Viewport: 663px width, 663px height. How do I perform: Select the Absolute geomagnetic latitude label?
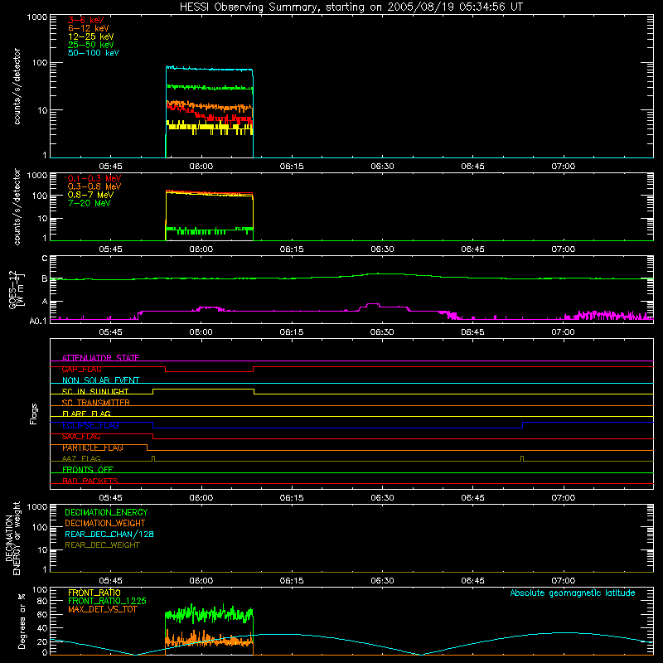click(x=573, y=593)
